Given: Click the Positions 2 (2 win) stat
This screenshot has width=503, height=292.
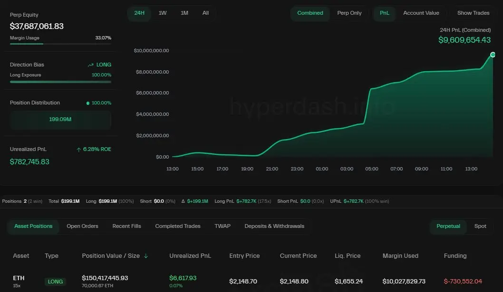Looking at the screenshot, I should [22, 201].
